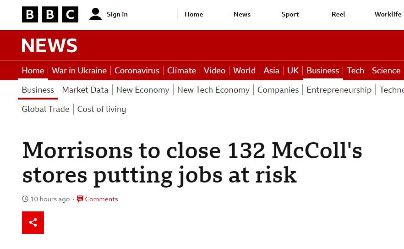This screenshot has width=404, height=249.
Task: Open the Climate news section
Action: click(182, 71)
